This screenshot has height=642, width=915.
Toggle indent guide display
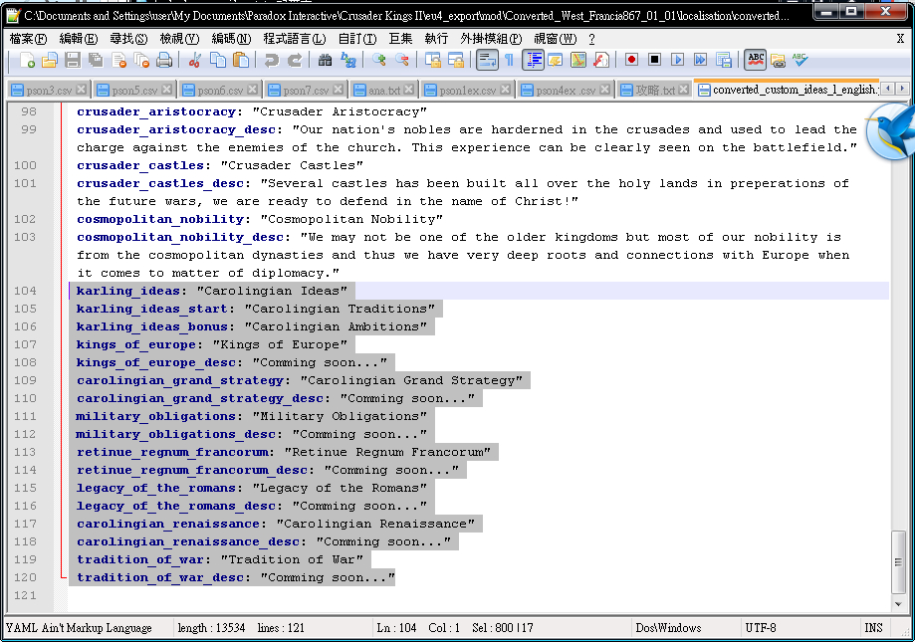tap(533, 60)
